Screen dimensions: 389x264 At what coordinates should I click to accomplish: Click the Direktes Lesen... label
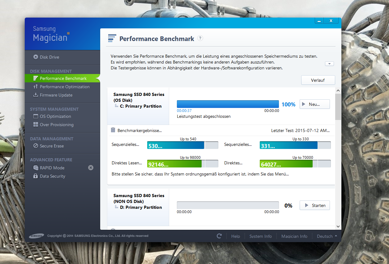(x=127, y=163)
